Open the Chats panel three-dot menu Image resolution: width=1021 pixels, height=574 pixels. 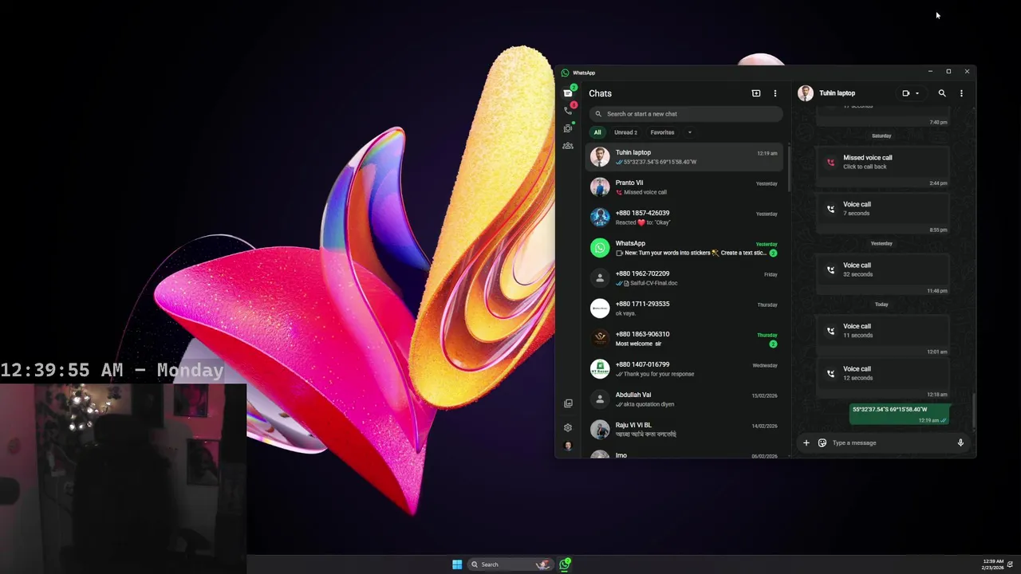[775, 93]
